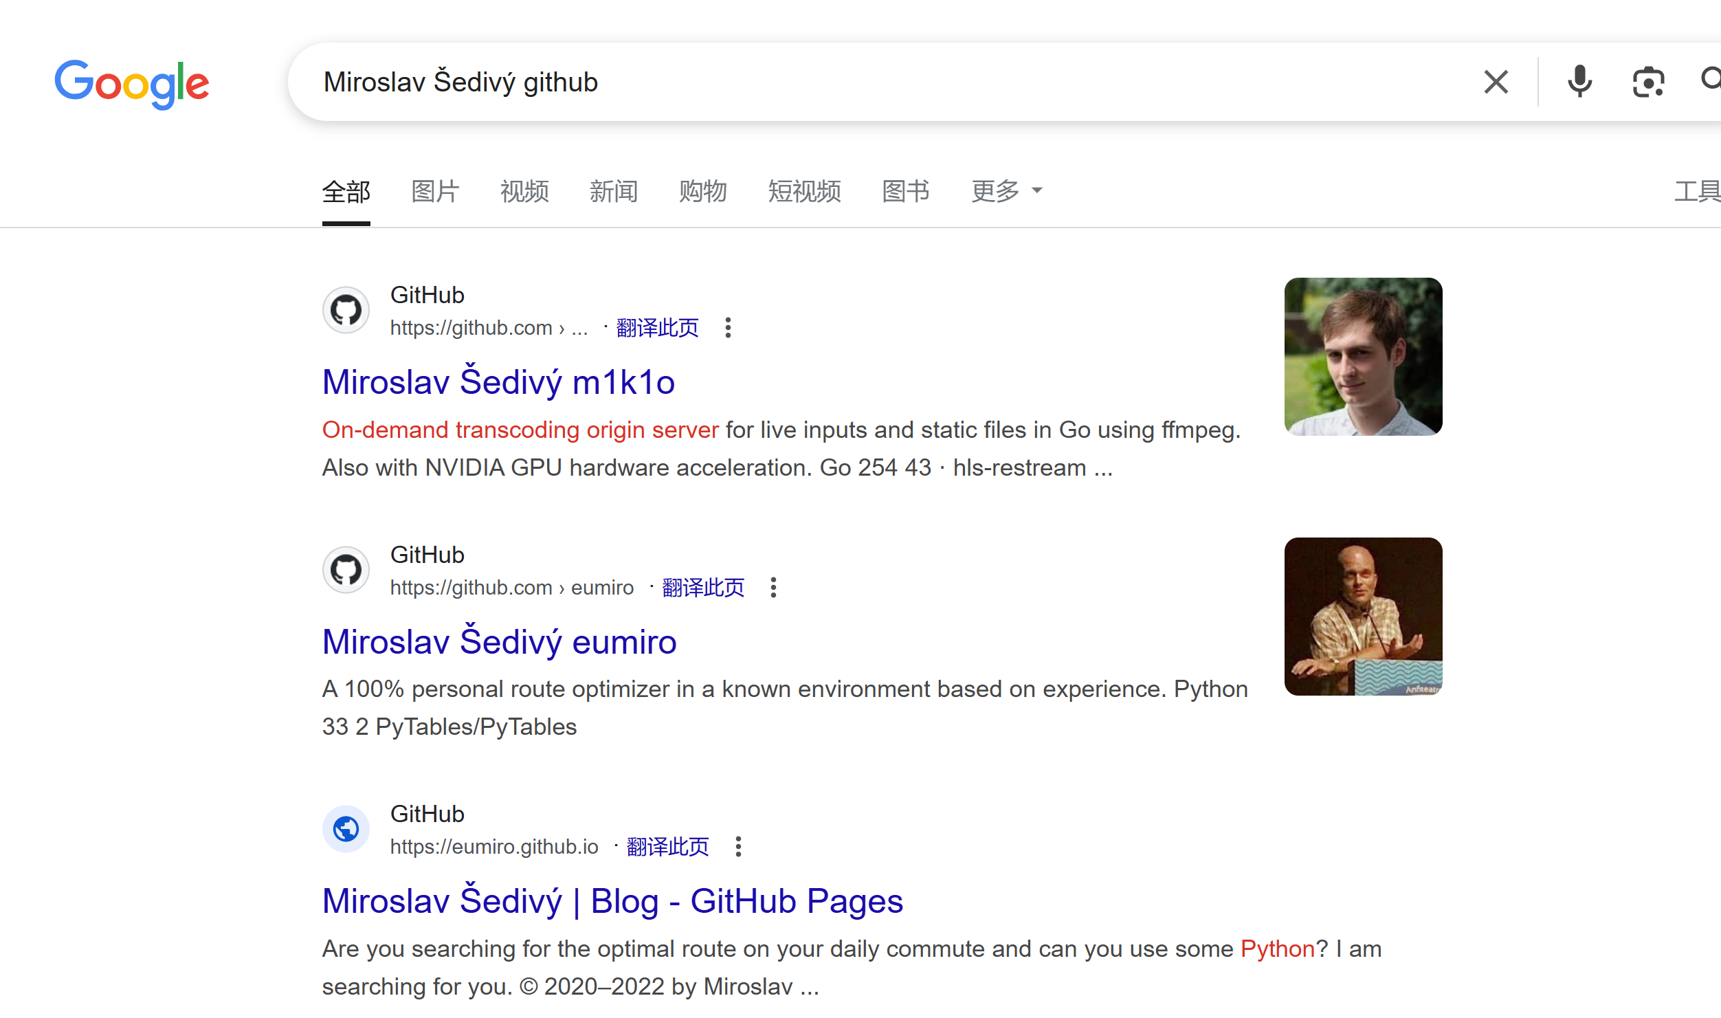1721x1018 pixels.
Task: Switch to the 图书 tab
Action: click(906, 191)
